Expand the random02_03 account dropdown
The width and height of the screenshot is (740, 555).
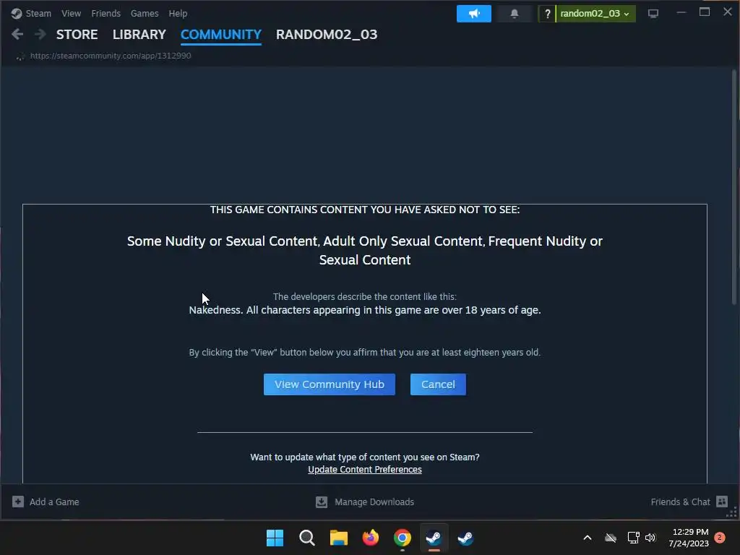595,14
